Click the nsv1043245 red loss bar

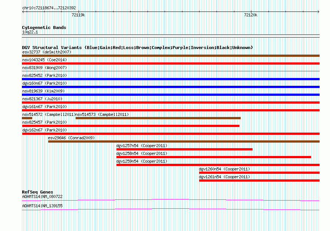click(171, 64)
